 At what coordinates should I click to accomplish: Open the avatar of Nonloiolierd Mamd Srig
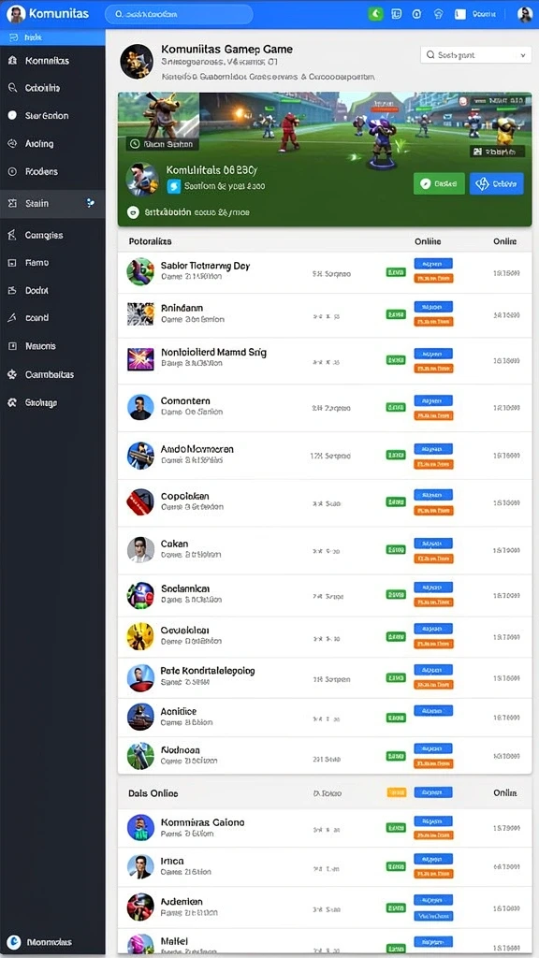click(140, 359)
